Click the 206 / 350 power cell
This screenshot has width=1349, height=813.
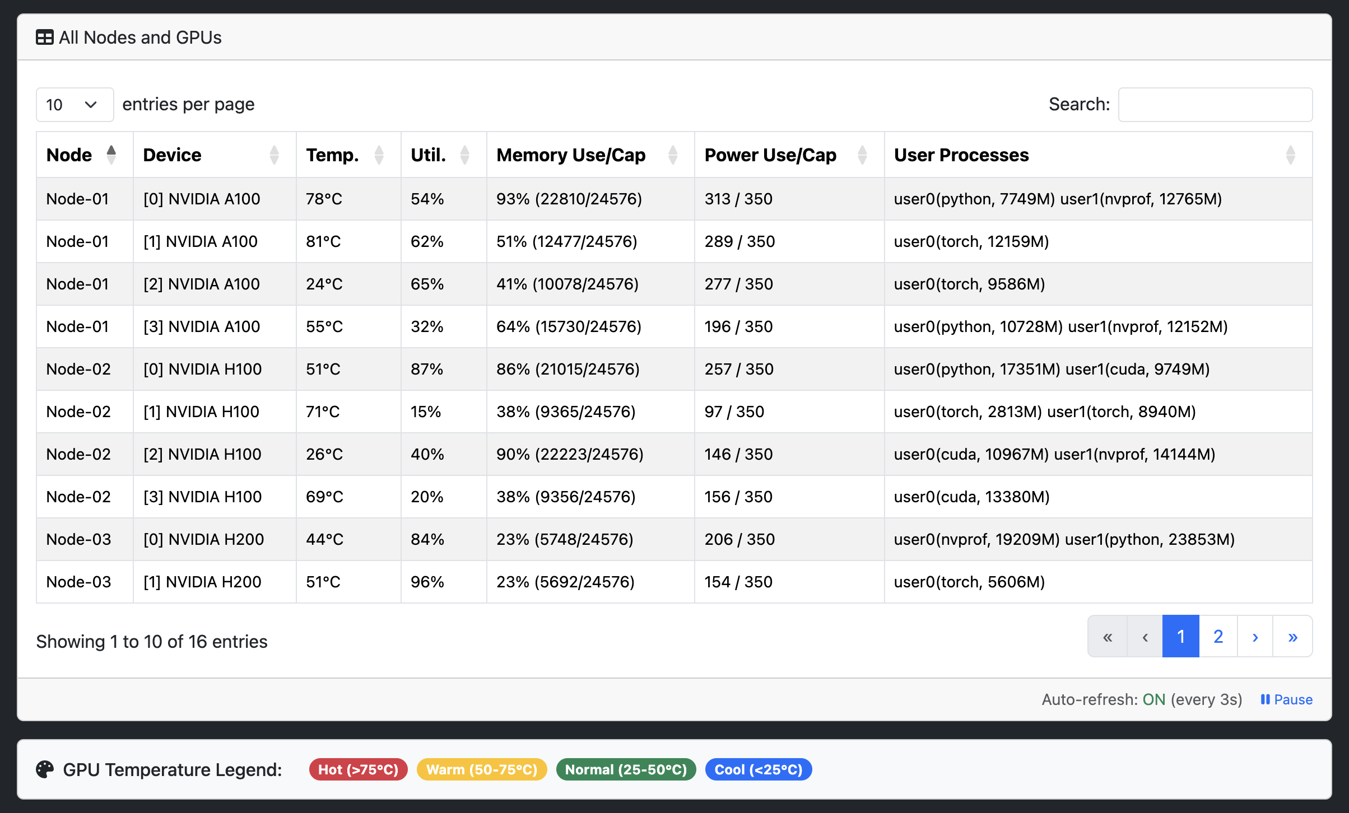(x=789, y=539)
